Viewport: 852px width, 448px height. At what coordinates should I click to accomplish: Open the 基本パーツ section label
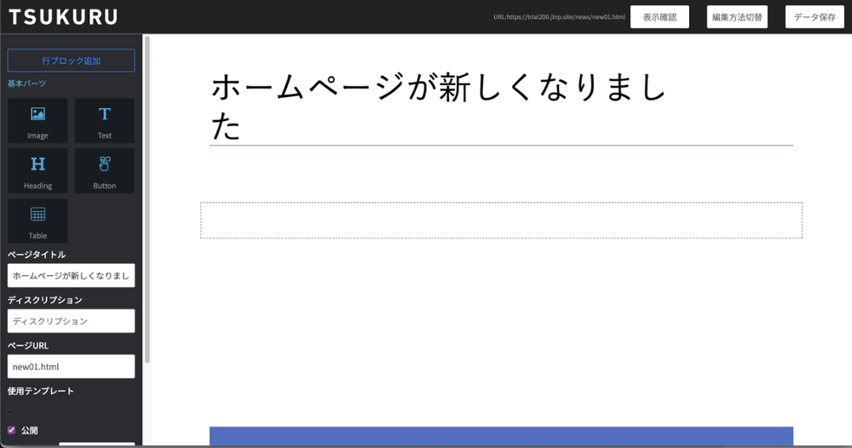[x=26, y=83]
